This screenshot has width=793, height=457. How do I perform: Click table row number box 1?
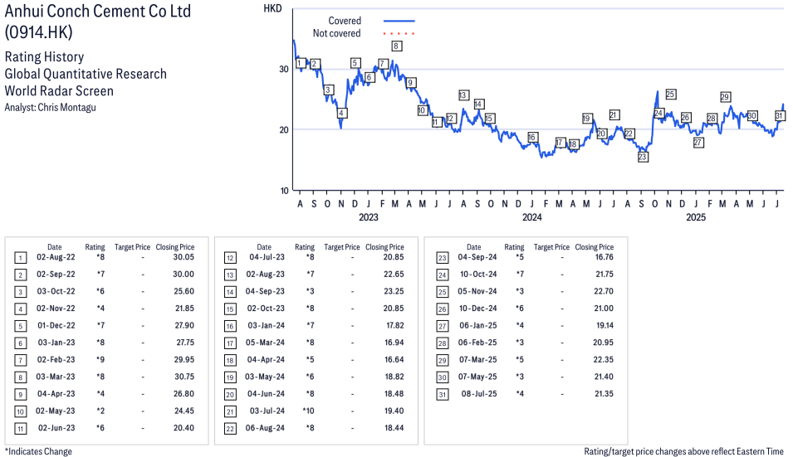pyautogui.click(x=20, y=258)
